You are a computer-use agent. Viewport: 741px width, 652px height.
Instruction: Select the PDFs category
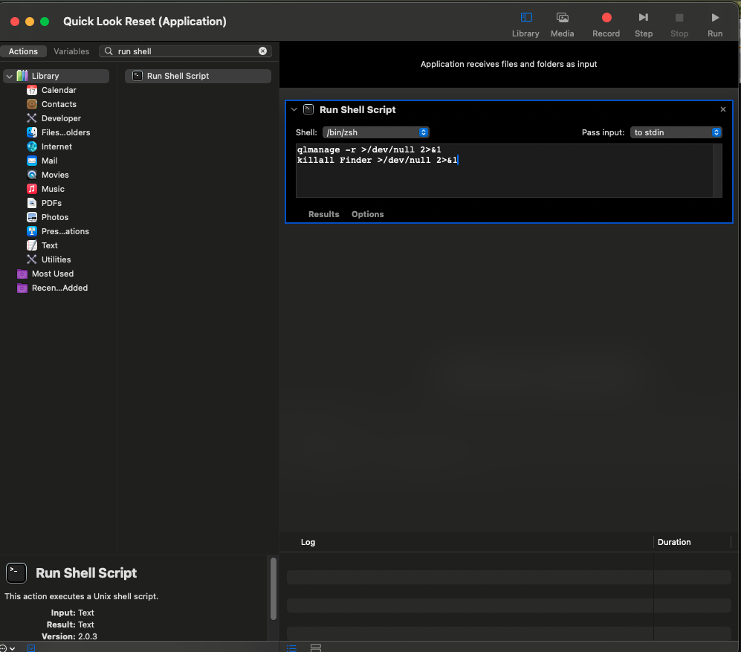click(51, 203)
